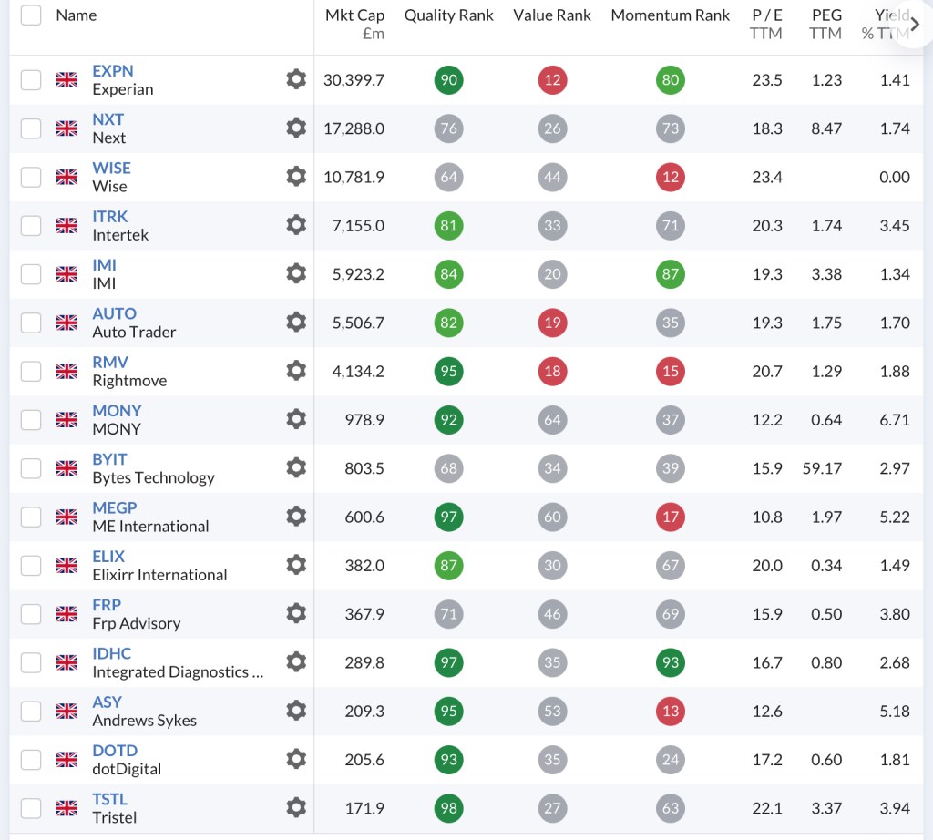The image size is (933, 840).
Task: Open the EXPN ticker link
Action: click(x=113, y=71)
